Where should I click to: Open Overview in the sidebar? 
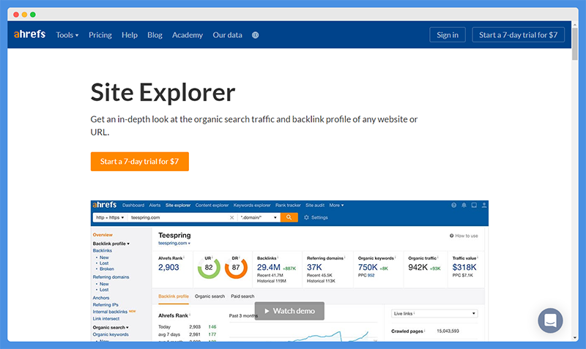tap(103, 235)
